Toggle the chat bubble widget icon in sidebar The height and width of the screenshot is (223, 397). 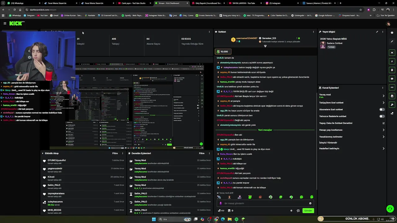coord(392,79)
